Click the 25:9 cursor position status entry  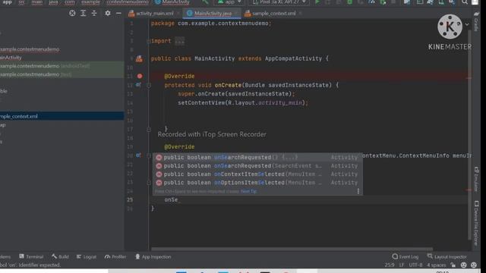click(390, 265)
